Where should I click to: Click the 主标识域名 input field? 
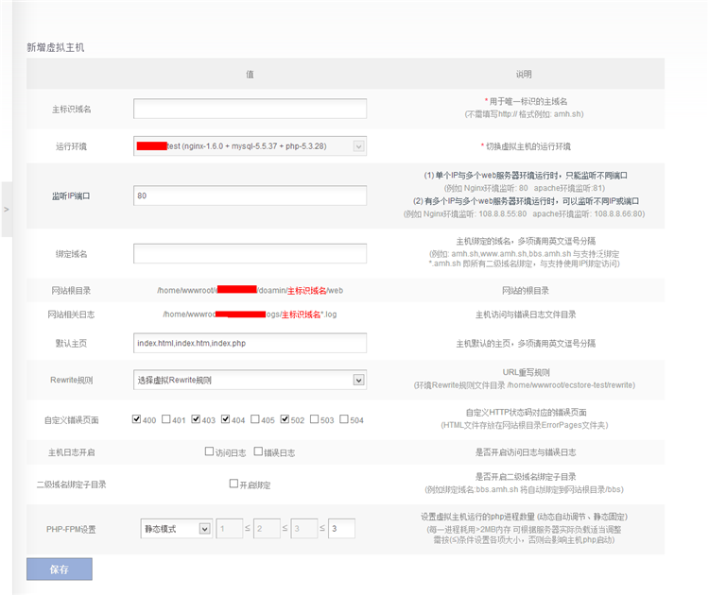tap(250, 109)
